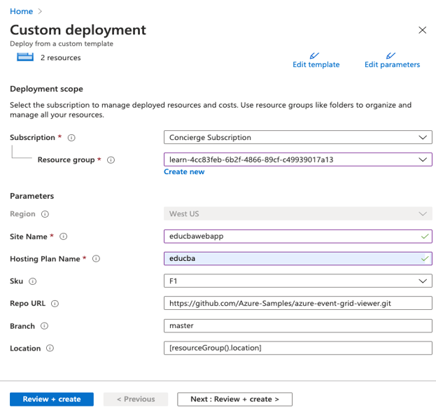Image resolution: width=436 pixels, height=417 pixels.
Task: Click the info icon beside Resource group
Action: click(111, 160)
